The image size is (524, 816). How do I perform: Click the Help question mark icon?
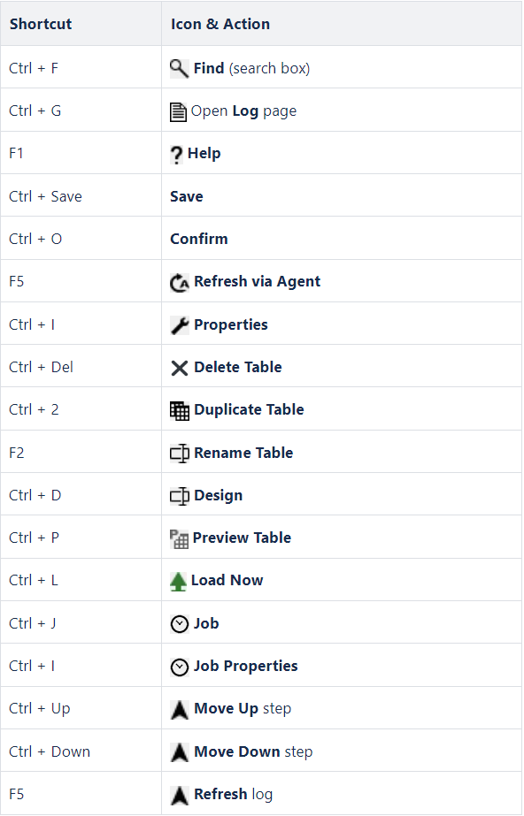point(176,155)
